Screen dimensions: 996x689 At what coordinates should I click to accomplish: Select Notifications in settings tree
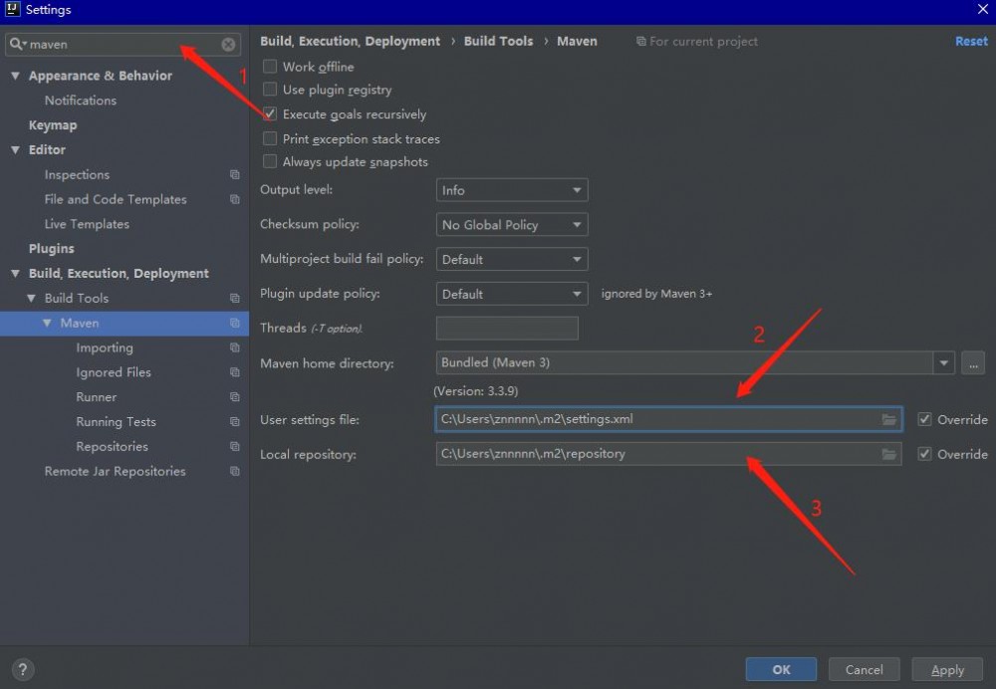tap(81, 101)
